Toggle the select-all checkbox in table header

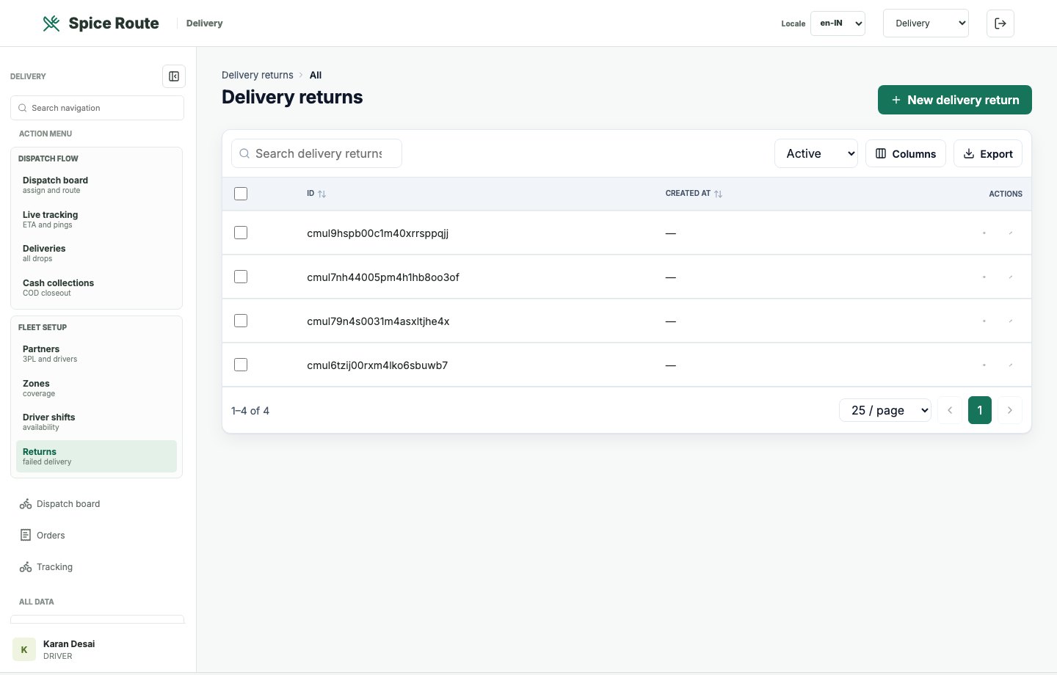coord(241,194)
